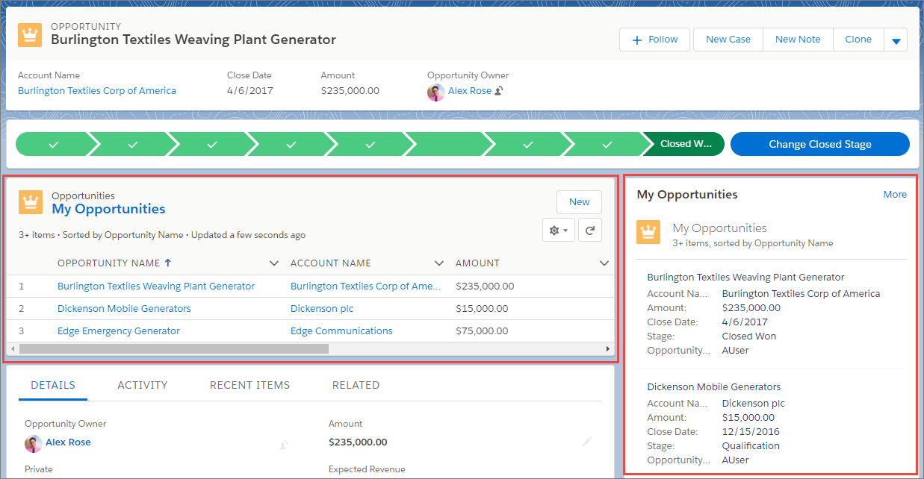Expand the actions dropdown arrow next to Clone
924x479 pixels.
pos(896,40)
